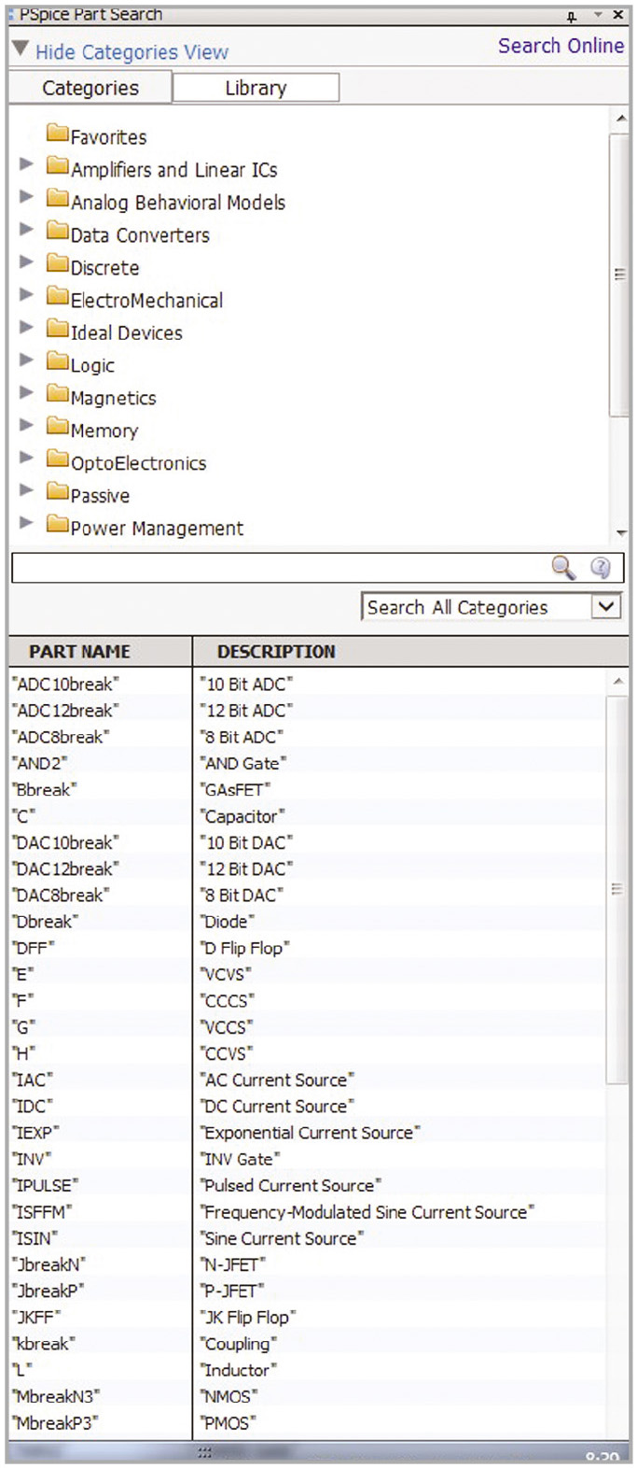
Task: Click the Data Converters folder icon
Action: point(58,232)
